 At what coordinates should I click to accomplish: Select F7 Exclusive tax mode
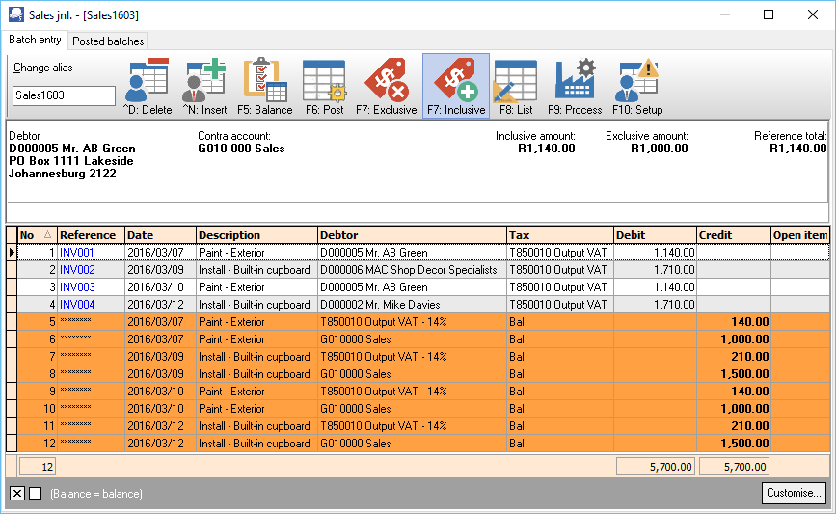(386, 86)
